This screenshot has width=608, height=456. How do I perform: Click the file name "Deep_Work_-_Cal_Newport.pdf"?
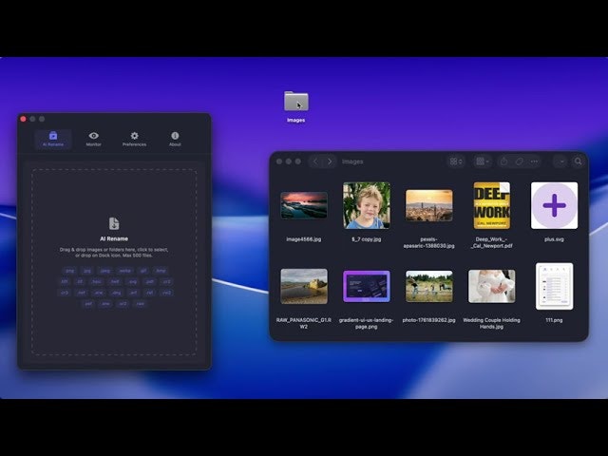tap(492, 242)
